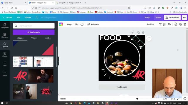
Task: Click the Share button
Action: [158, 17]
